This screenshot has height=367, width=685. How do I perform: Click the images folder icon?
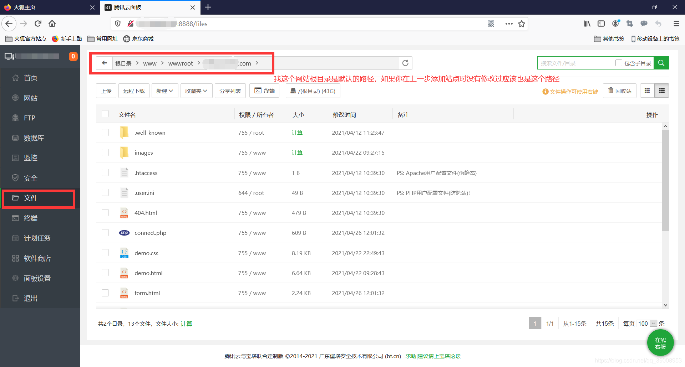124,153
